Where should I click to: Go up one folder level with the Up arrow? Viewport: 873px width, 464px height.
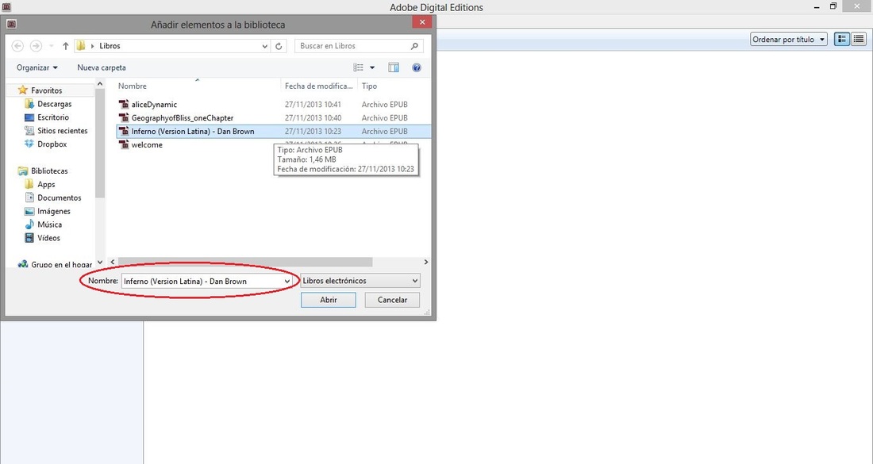(65, 46)
